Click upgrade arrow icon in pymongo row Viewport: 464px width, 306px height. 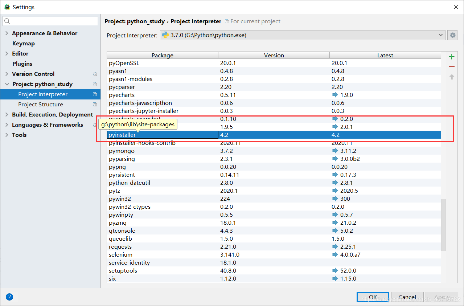(x=334, y=151)
